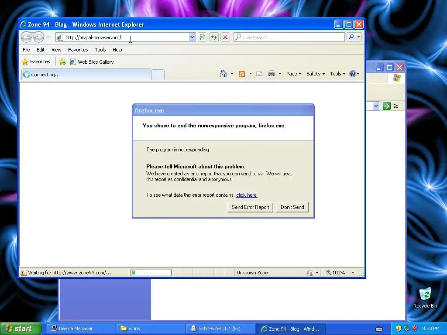Expand the address bar dropdown arrow

coord(192,38)
